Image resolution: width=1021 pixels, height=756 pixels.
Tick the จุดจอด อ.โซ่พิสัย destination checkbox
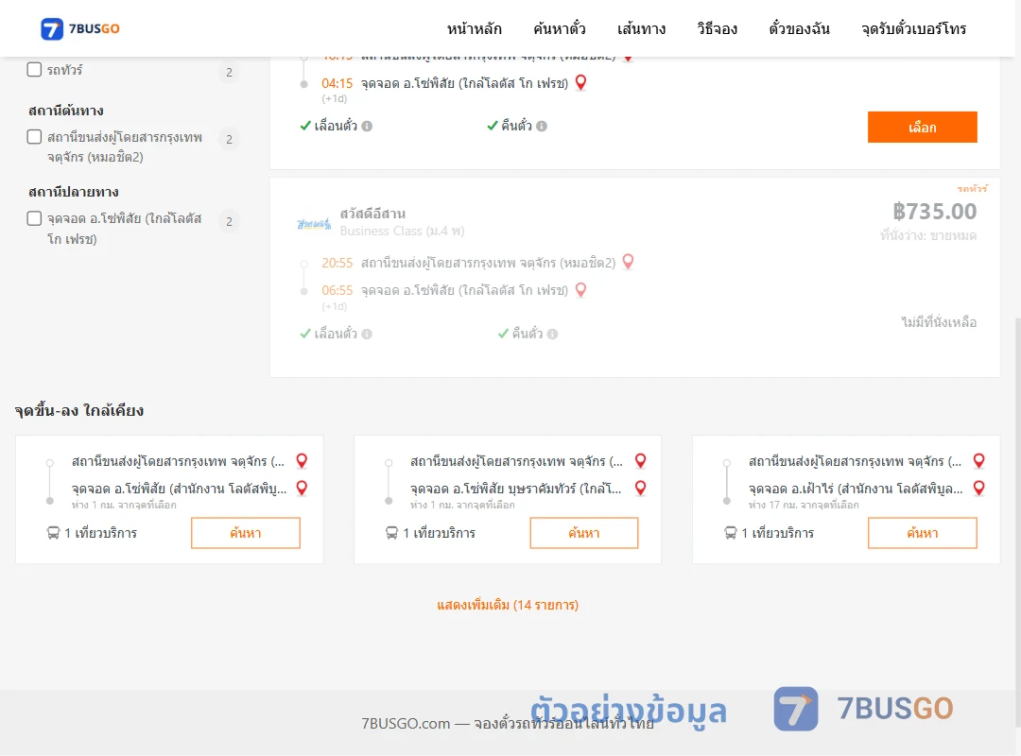click(x=34, y=218)
